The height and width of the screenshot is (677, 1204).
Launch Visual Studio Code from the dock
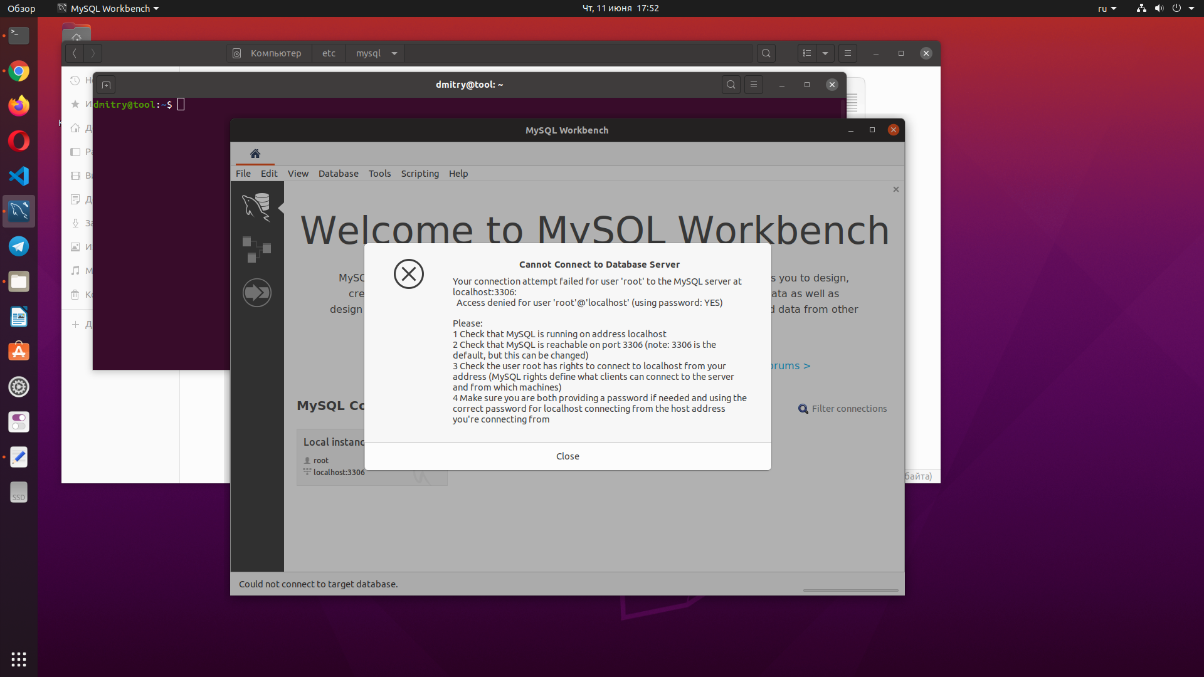pyautogui.click(x=19, y=176)
